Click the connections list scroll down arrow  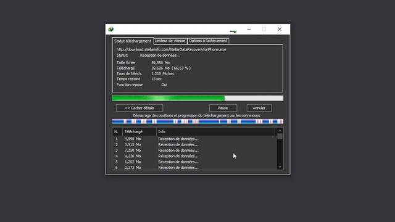[x=280, y=166]
